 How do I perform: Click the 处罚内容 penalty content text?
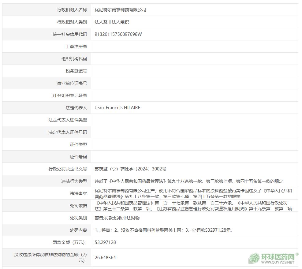pyautogui.click(x=164, y=230)
